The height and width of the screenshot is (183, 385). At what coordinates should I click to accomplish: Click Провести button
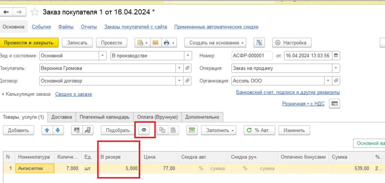(x=111, y=43)
